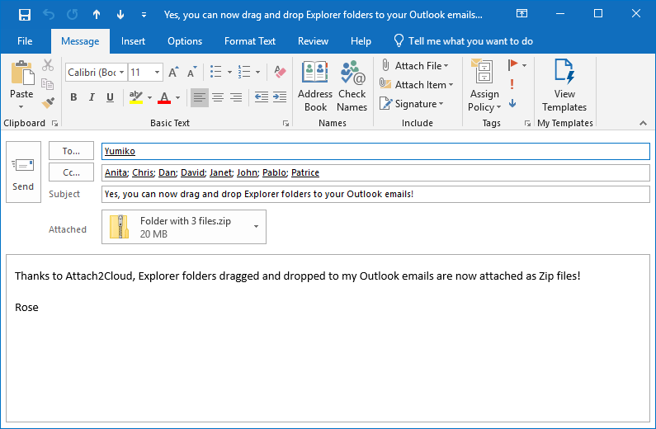Click the Clear All Formatting eraser icon
Screen dimensions: 656x429
(280, 73)
